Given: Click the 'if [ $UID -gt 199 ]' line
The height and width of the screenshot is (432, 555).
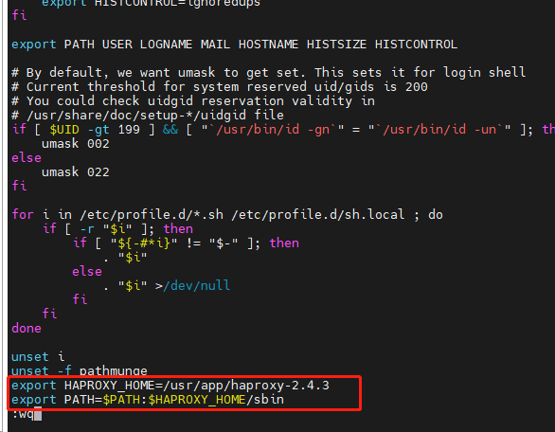Looking at the screenshot, I should 283,129.
